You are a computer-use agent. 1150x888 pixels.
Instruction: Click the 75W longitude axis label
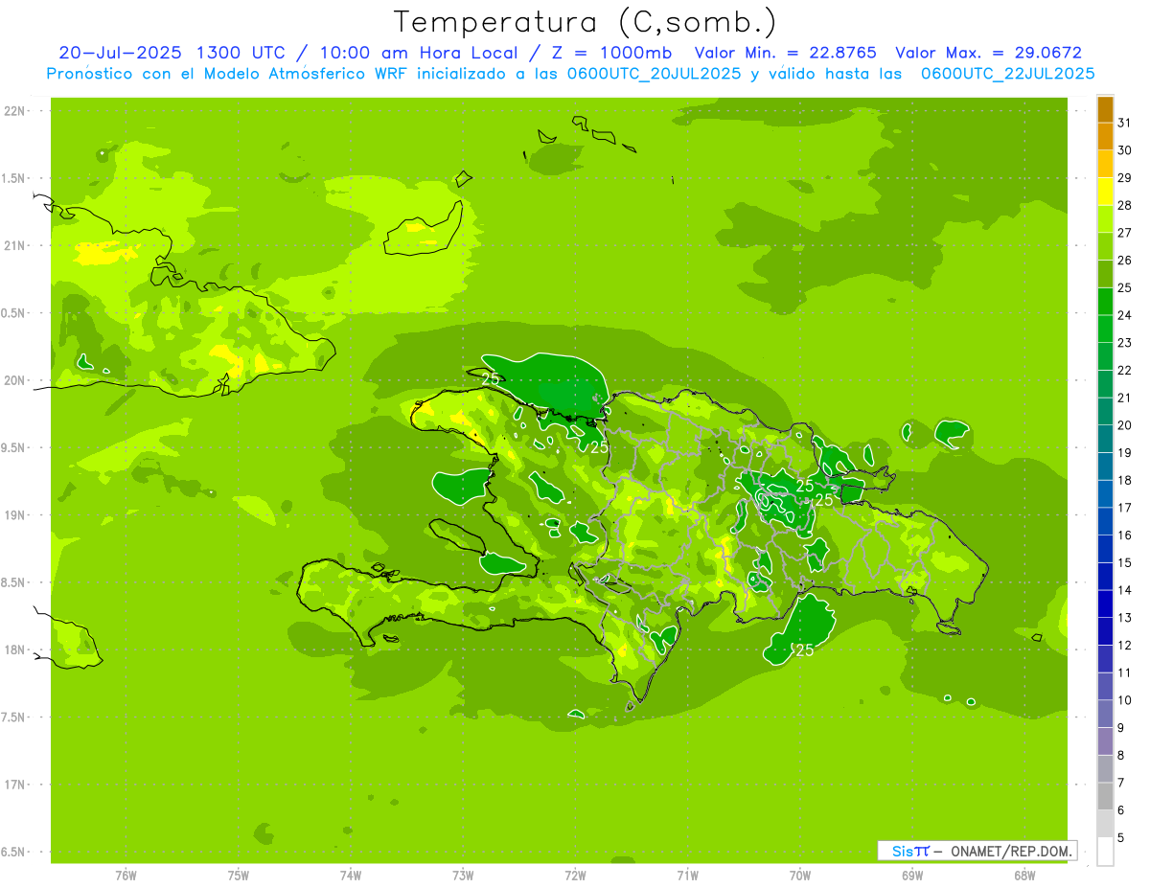click(x=238, y=876)
